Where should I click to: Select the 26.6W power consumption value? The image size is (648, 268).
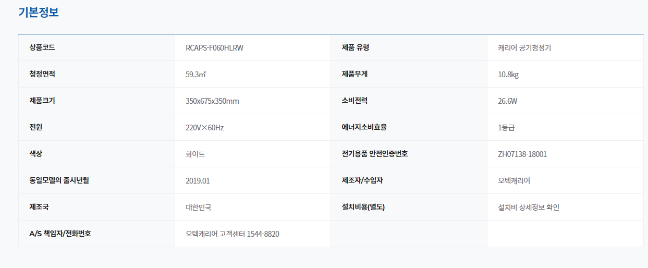[x=507, y=101]
